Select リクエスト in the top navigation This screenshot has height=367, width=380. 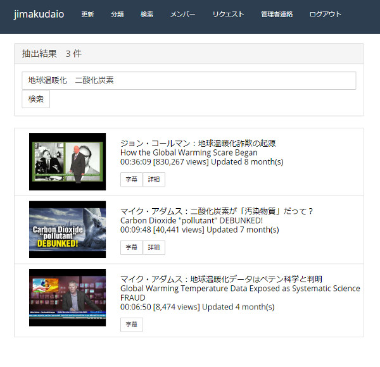point(228,15)
